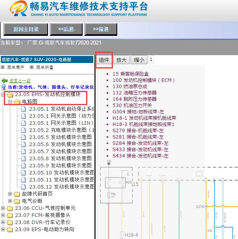Open 23.05.1 网关示意图（LIN）
This screenshot has width=238, height=239.
[61, 123]
